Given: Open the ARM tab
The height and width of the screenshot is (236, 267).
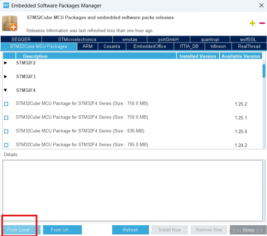Looking at the screenshot, I should click(87, 46).
